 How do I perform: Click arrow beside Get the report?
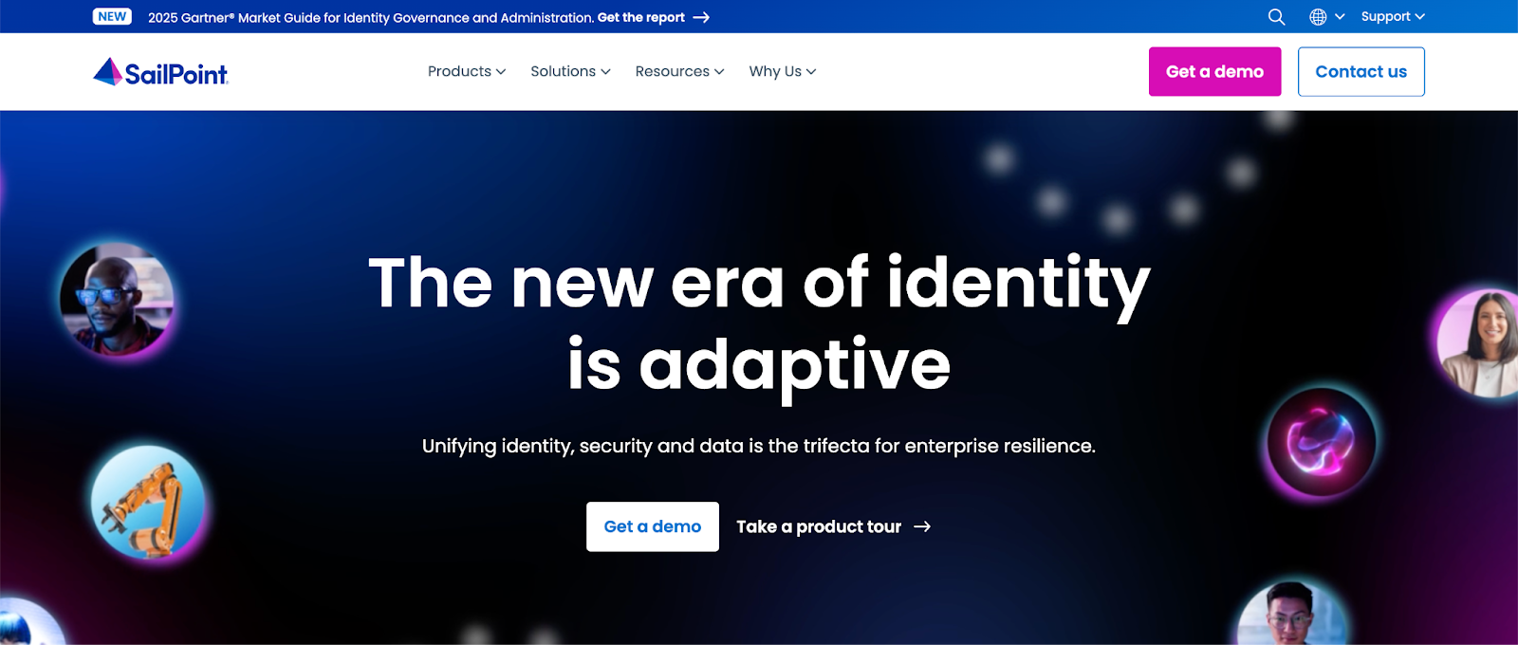[701, 17]
